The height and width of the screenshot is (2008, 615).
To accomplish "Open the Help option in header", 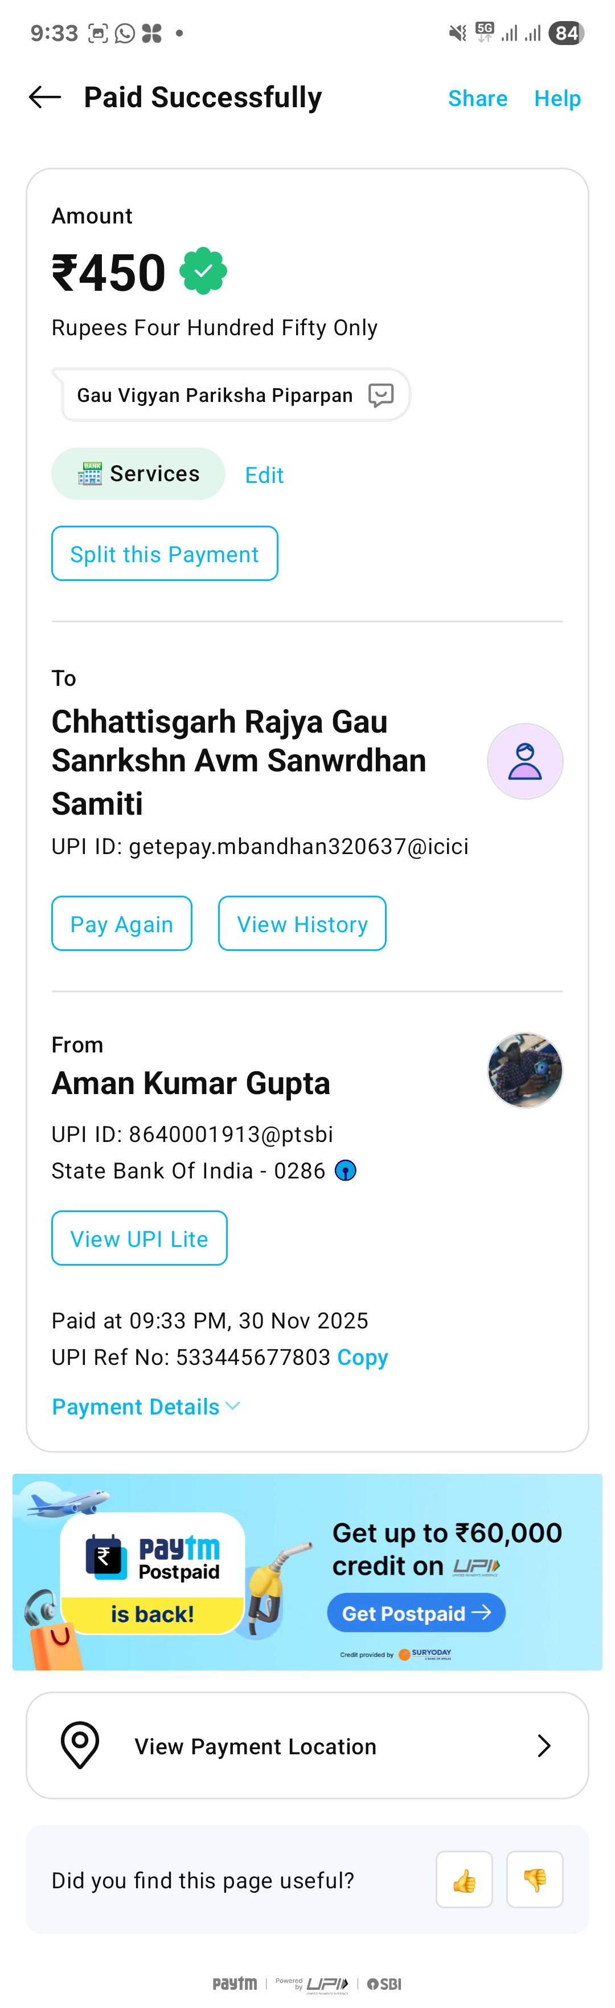I will (557, 98).
